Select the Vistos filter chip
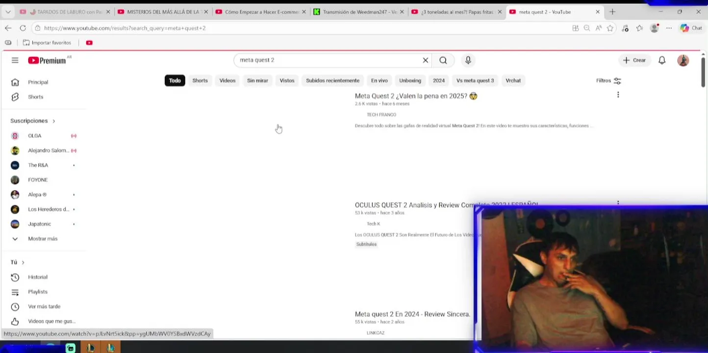 point(287,80)
